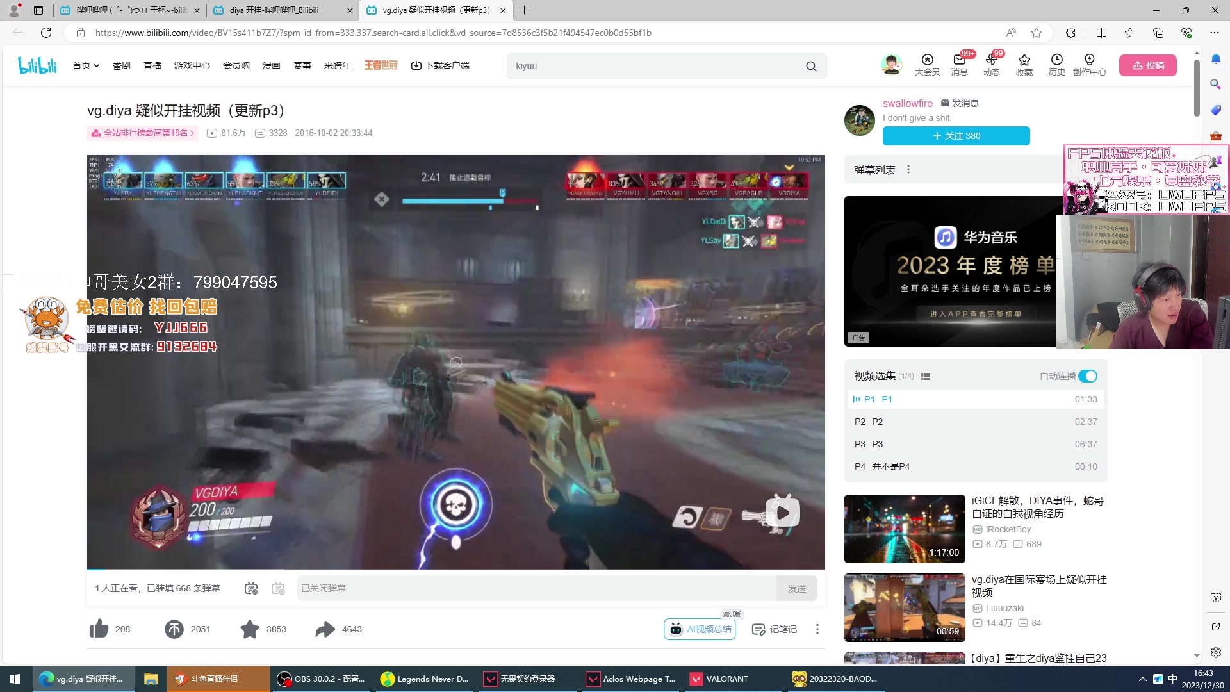Toggle the autoplay switch off
Image resolution: width=1230 pixels, height=692 pixels.
tap(1087, 376)
